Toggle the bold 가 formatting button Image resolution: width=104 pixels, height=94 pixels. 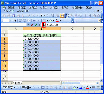pyautogui.click(x=15, y=21)
